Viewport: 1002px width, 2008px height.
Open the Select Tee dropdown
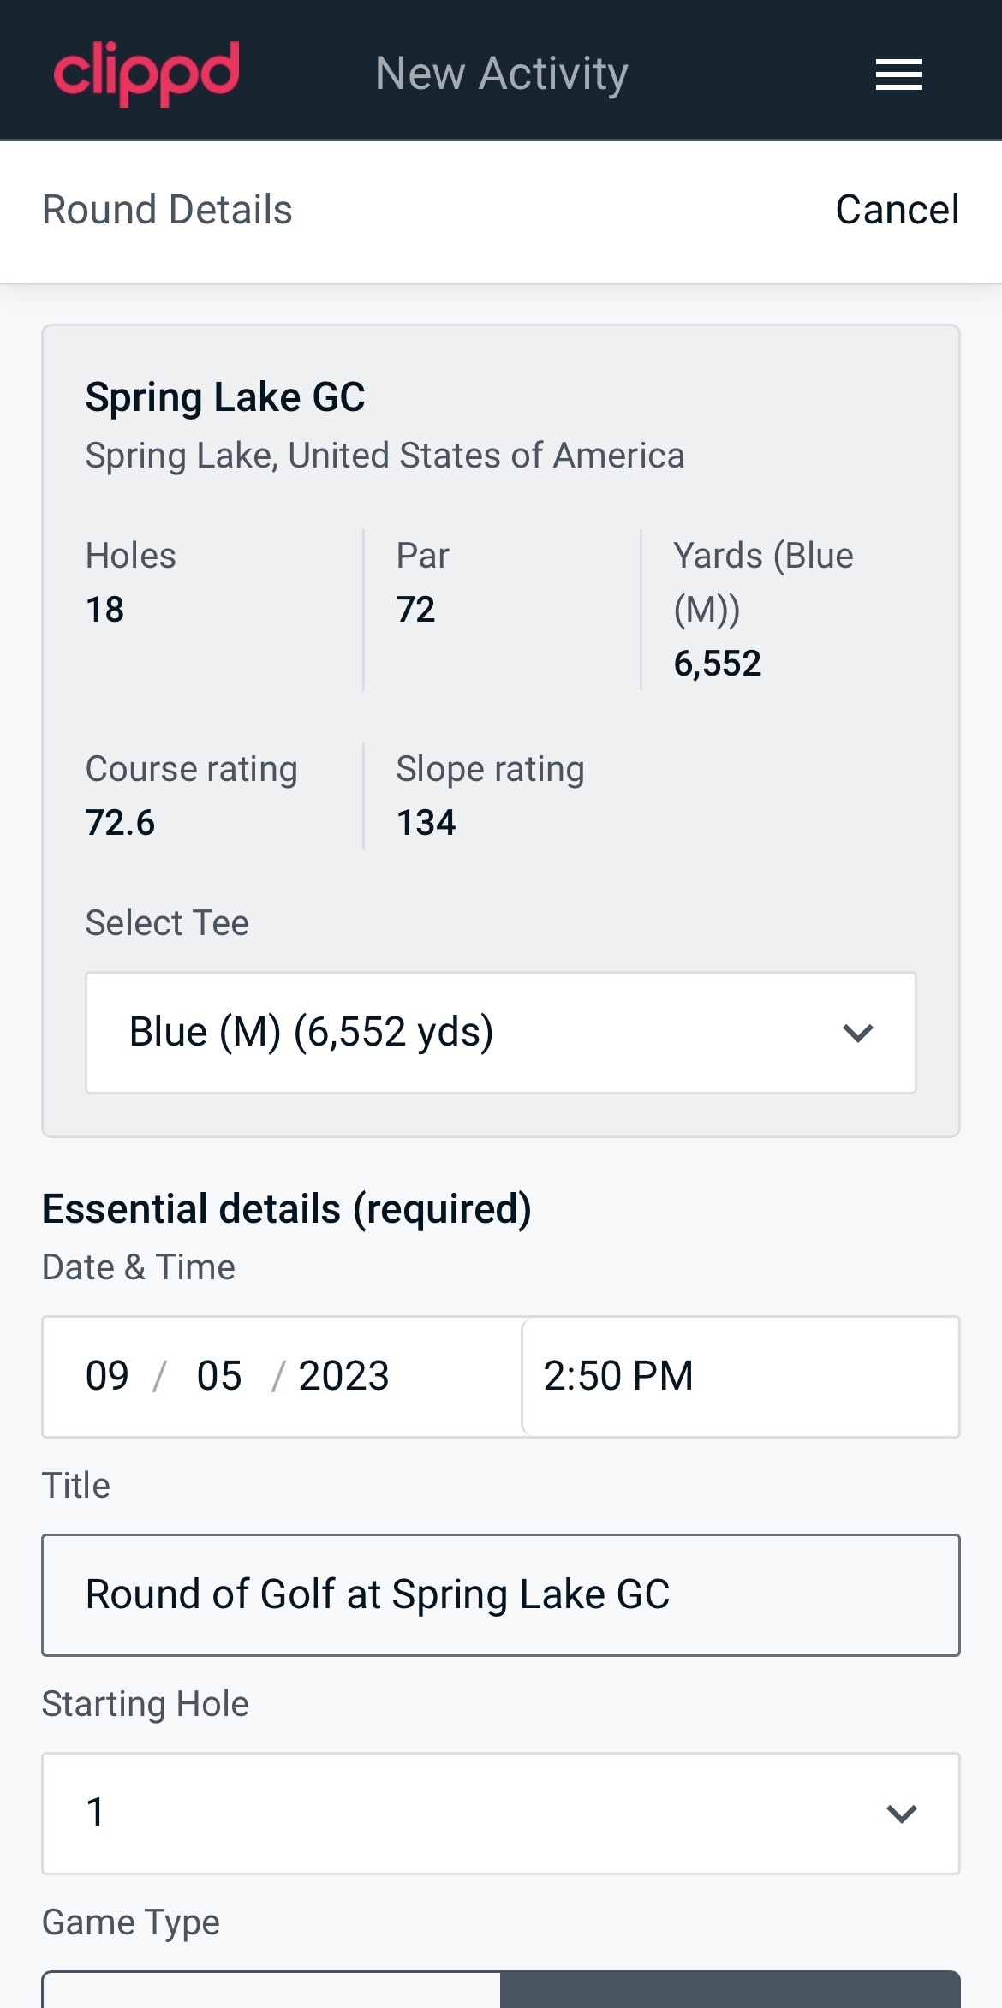[x=500, y=1032]
